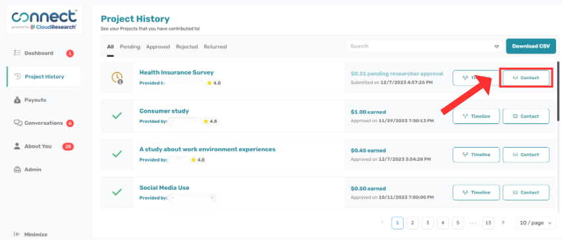Open the Social Media Use project
562x240 pixels.
tap(164, 188)
